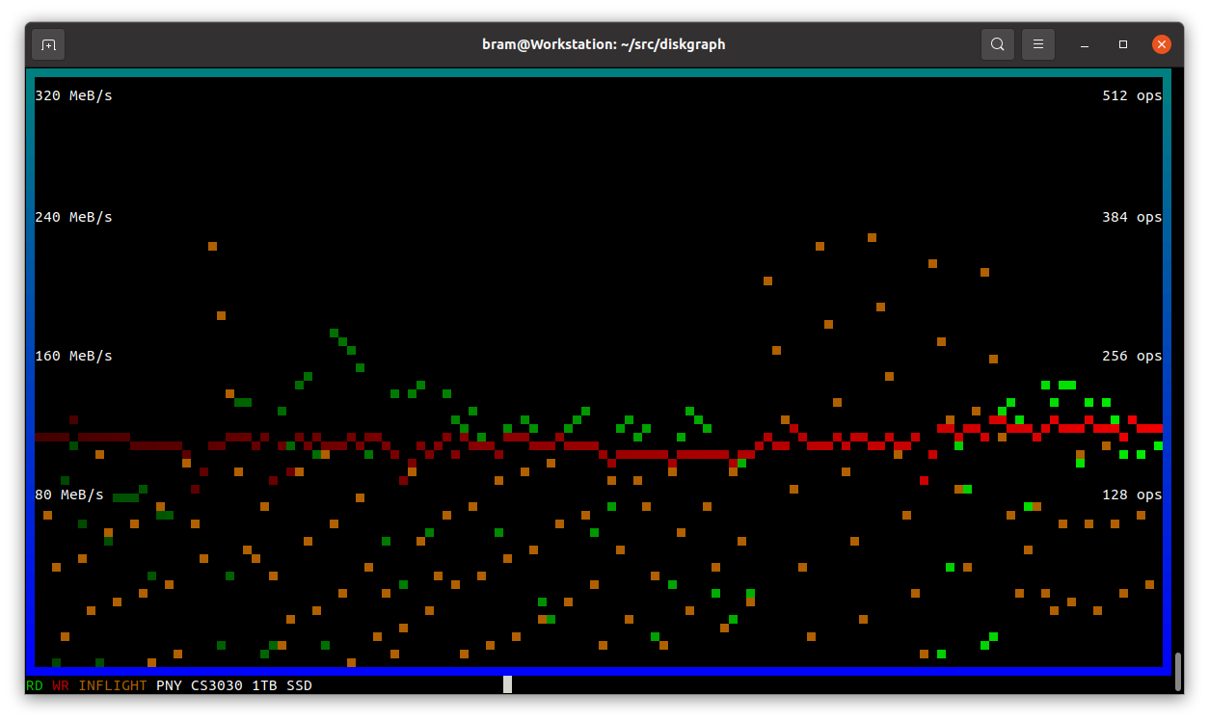The image size is (1209, 722).
Task: Click the terminal scrollbar thumb
Action: (1177, 672)
